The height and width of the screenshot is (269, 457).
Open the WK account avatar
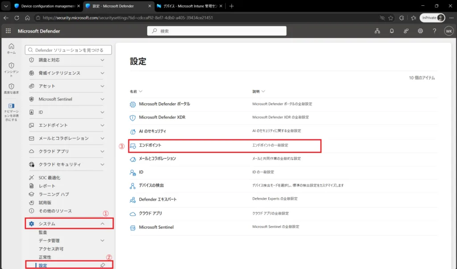[x=449, y=31]
